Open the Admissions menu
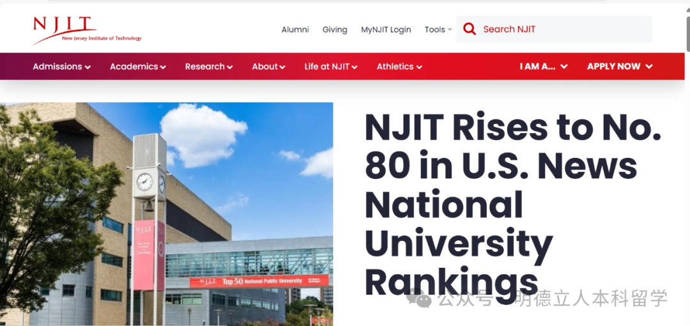Image resolution: width=690 pixels, height=326 pixels. (x=61, y=66)
